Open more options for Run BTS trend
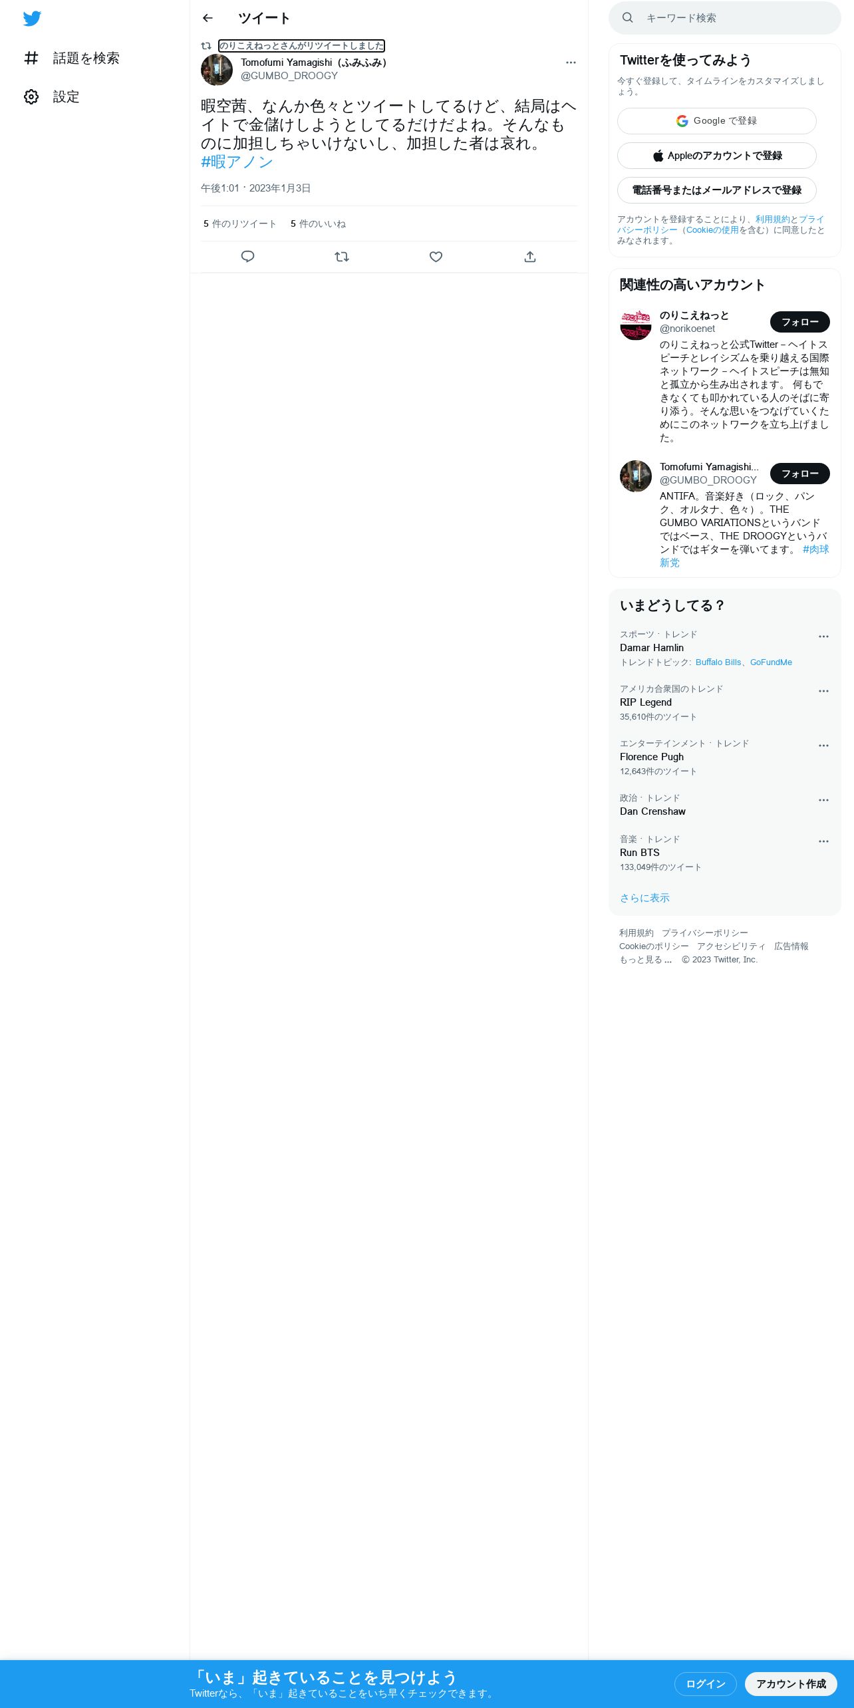Image resolution: width=854 pixels, height=1708 pixels. point(823,841)
